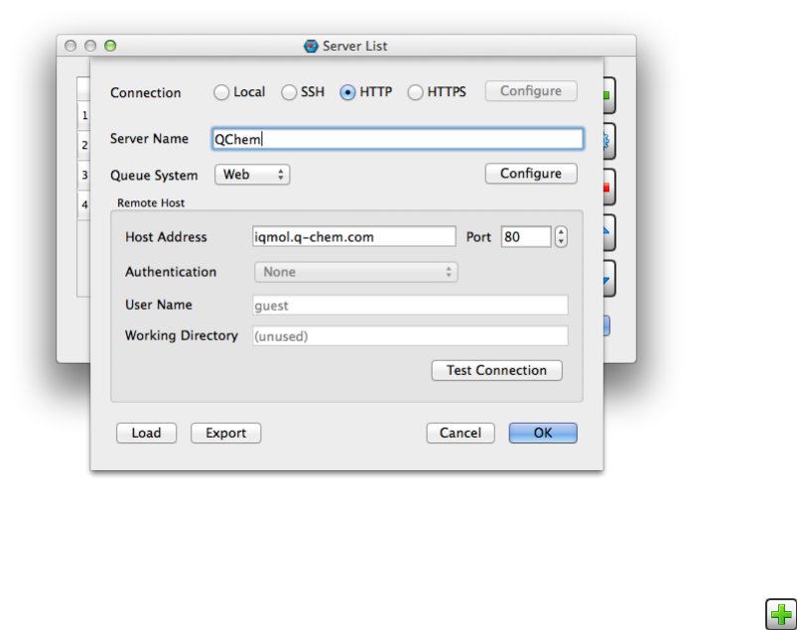
Task: Select row 2 in the Server List table
Action: pyautogui.click(x=83, y=145)
